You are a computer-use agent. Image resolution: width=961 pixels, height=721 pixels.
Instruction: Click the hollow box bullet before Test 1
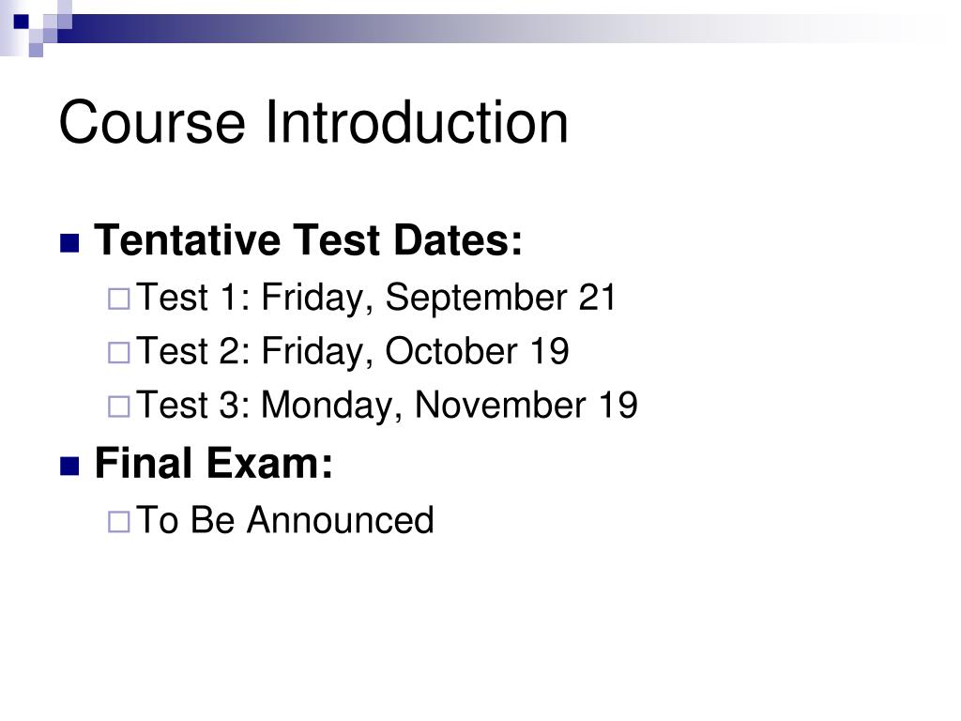tap(119, 299)
